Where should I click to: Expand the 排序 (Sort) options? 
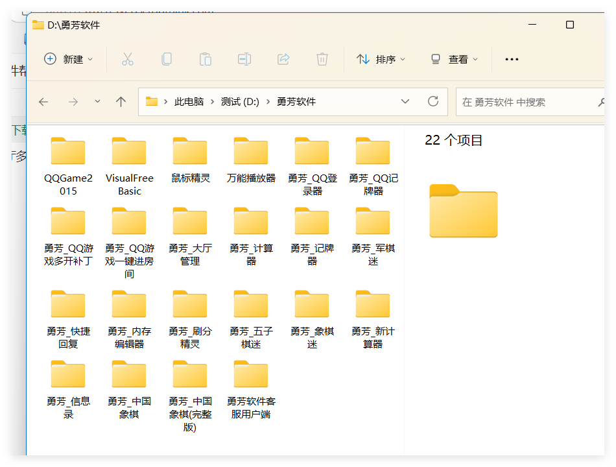click(381, 59)
